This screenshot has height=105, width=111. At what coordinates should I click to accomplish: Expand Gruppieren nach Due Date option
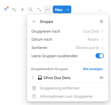[67, 31]
